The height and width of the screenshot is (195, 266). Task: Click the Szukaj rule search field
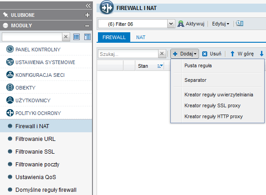tap(128, 54)
